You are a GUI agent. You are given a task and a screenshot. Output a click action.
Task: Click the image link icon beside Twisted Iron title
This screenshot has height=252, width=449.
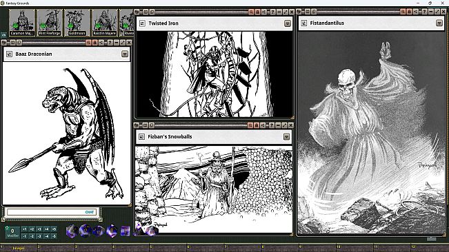click(142, 23)
